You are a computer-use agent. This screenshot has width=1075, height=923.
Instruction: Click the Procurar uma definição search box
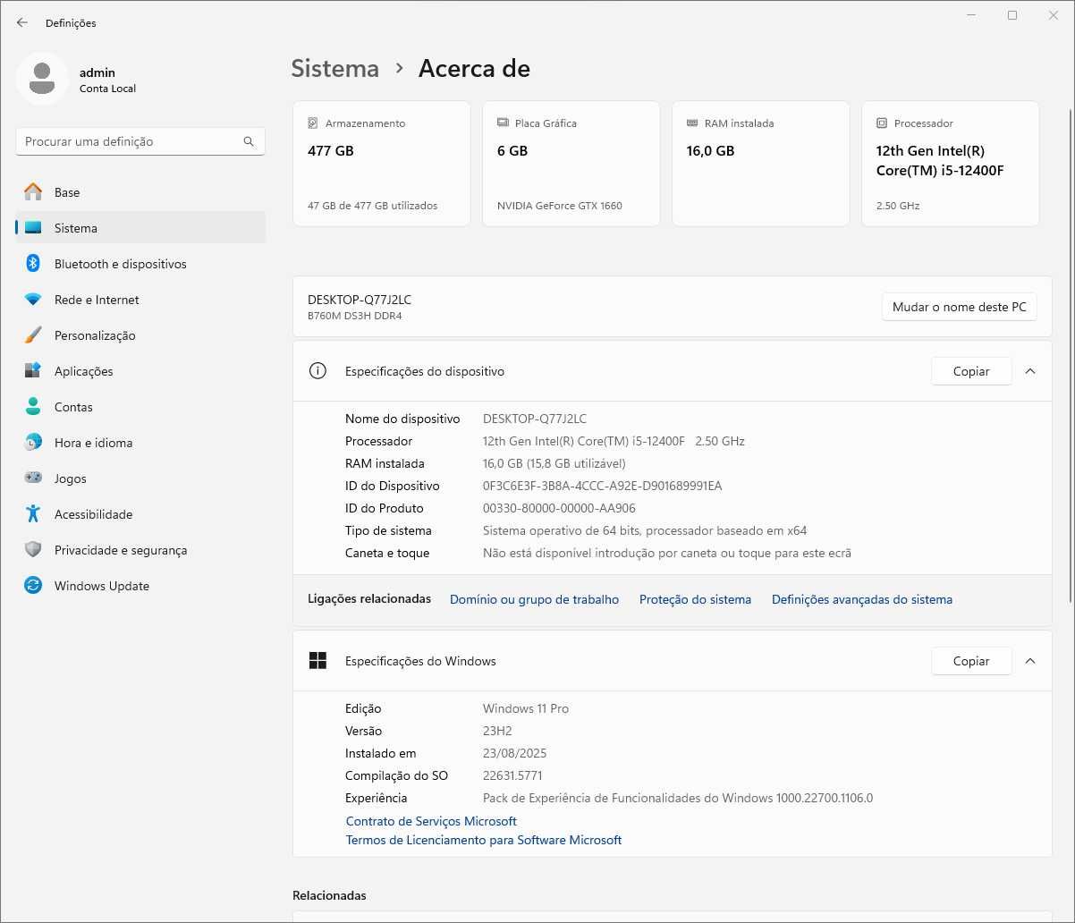point(140,141)
